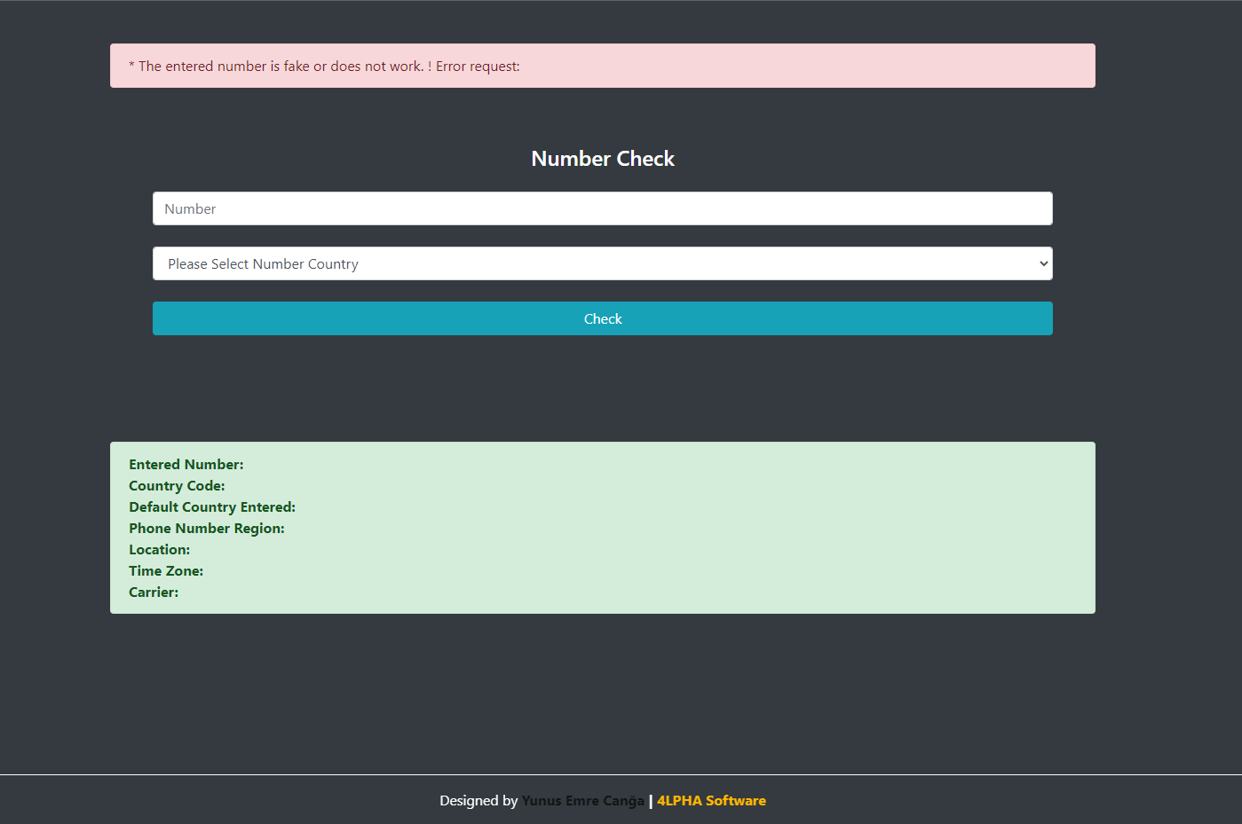Open the Please Select Number Country dropdown
This screenshot has height=824, width=1242.
point(603,263)
